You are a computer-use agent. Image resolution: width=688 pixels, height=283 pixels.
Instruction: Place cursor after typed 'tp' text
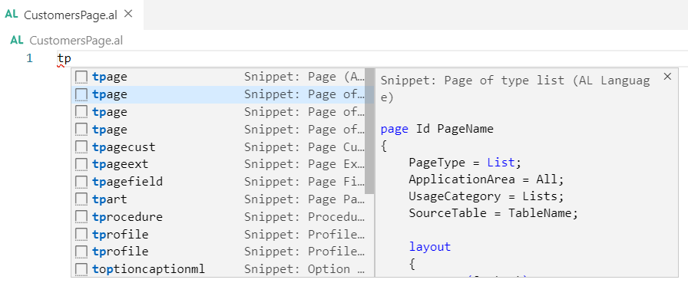71,58
